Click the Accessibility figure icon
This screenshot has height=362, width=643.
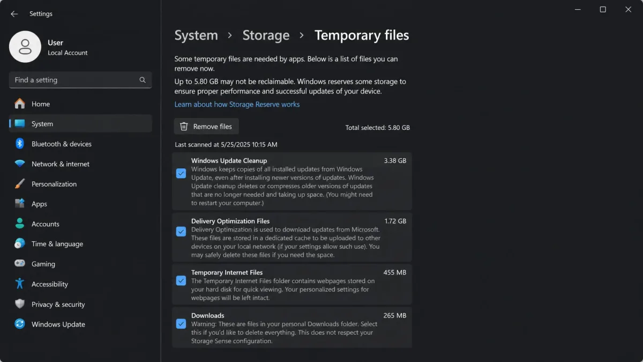[20, 284]
